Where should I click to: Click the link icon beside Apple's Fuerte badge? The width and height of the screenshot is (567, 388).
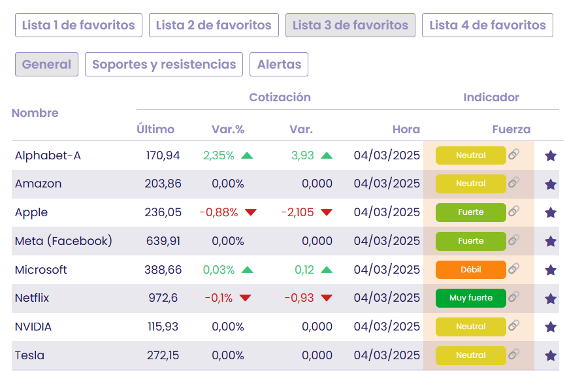click(514, 212)
